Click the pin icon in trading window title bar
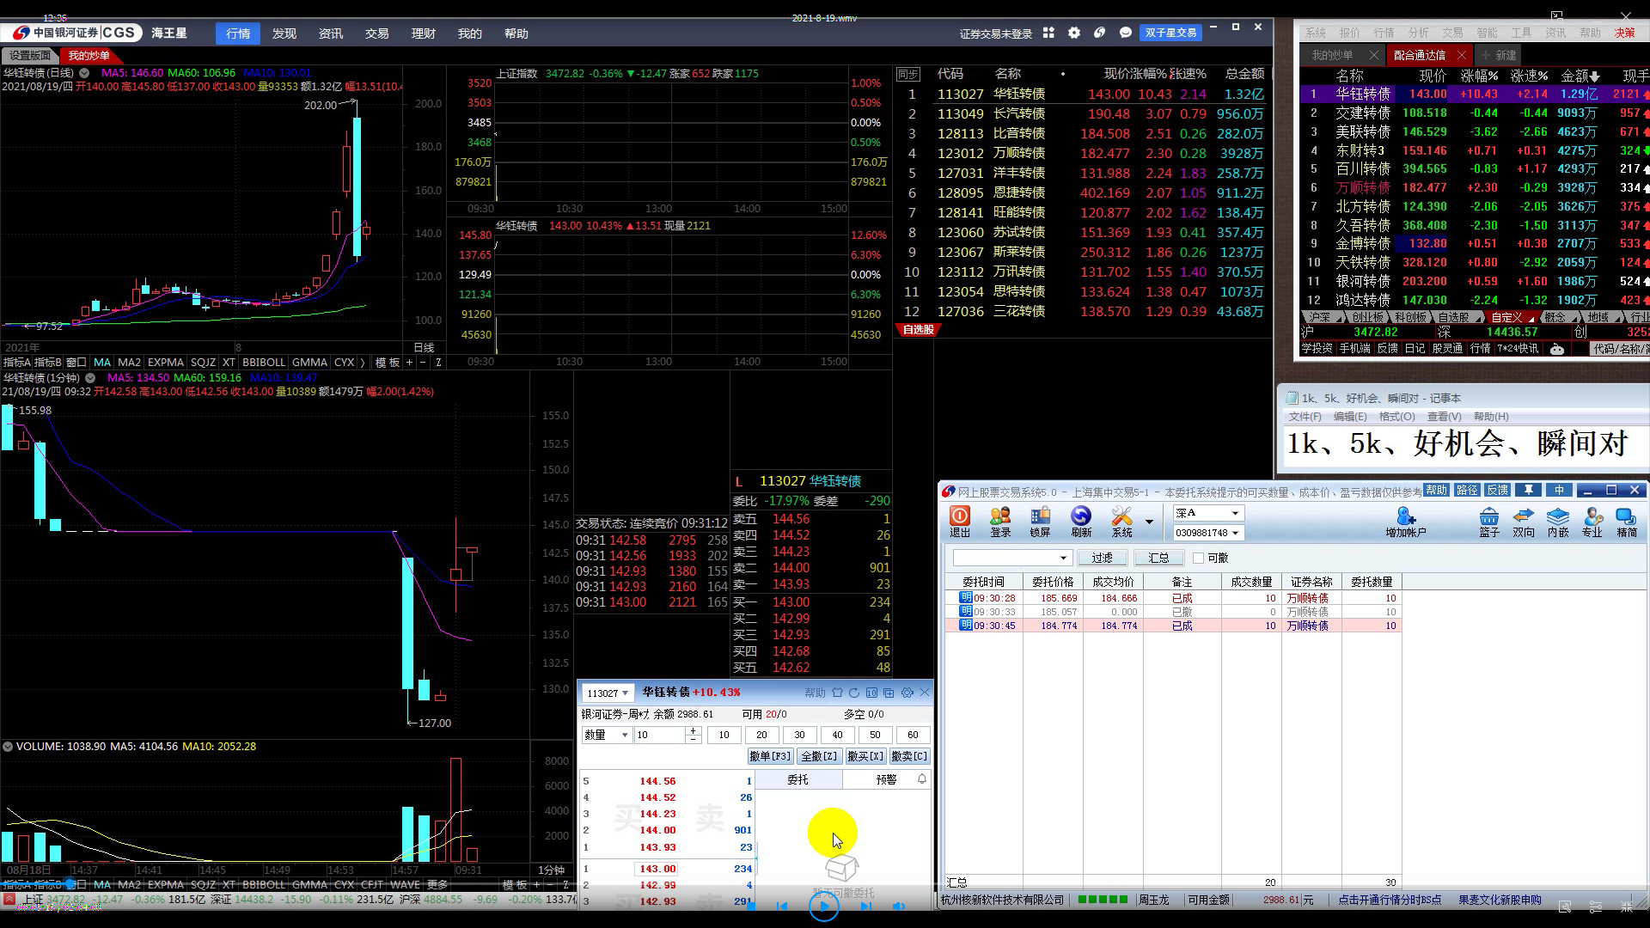Viewport: 1650px width, 928px height. click(x=1528, y=490)
